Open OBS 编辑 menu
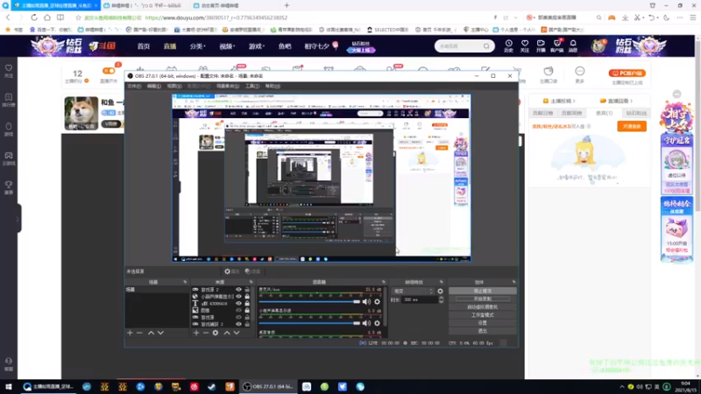Viewport: 701px width, 394px height. click(154, 86)
